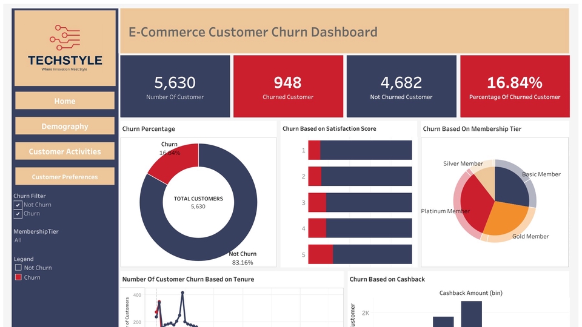Click Churn Based on Satisfaction Score title
The height and width of the screenshot is (327, 582).
pyautogui.click(x=329, y=128)
